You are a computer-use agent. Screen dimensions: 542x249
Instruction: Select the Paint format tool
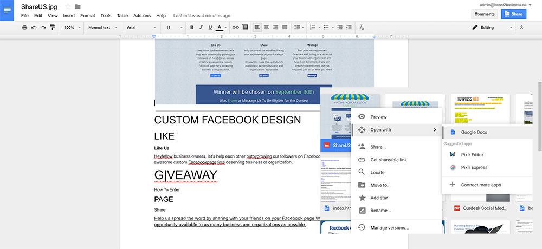[x=53, y=27]
